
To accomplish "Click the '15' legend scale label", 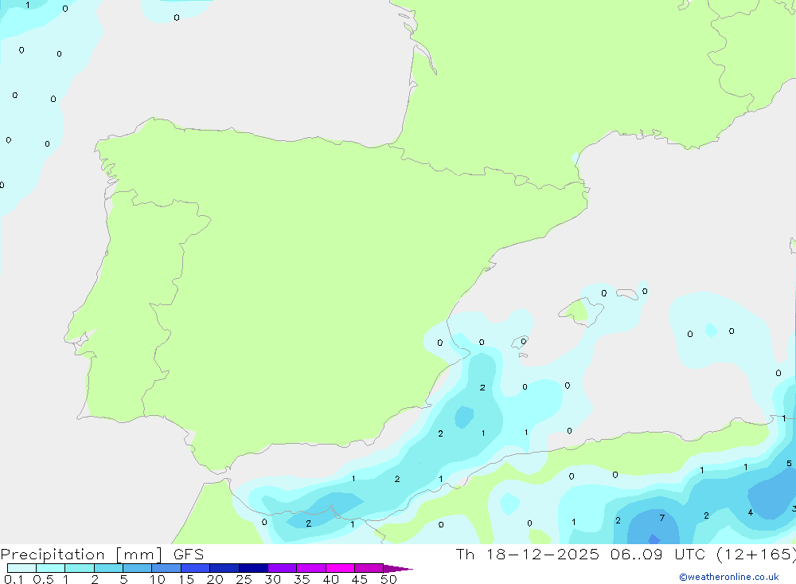I will pyautogui.click(x=186, y=579).
